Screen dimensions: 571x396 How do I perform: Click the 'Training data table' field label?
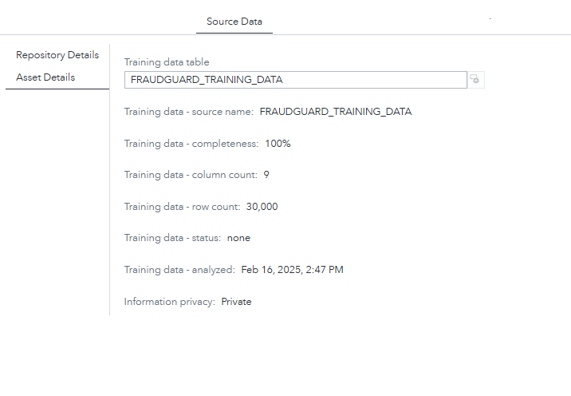tap(167, 62)
